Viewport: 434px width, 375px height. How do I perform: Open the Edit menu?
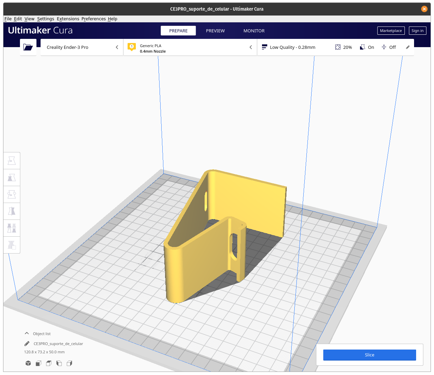[x=18, y=19]
